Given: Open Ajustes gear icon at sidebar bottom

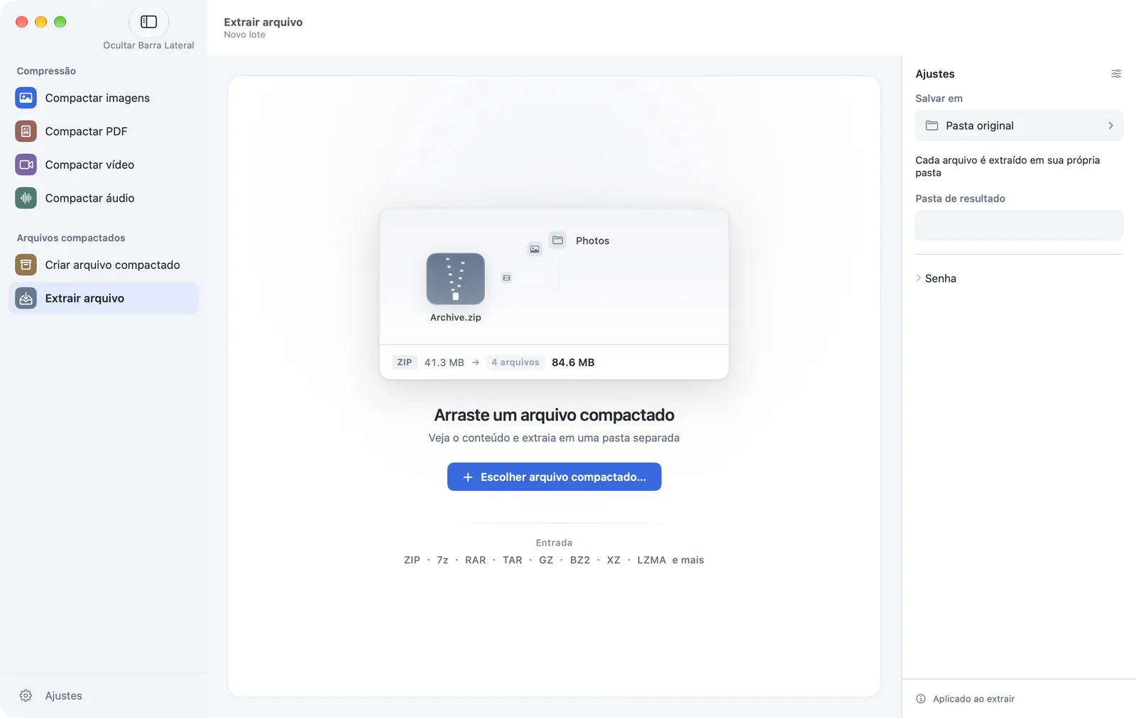Looking at the screenshot, I should coord(26,695).
